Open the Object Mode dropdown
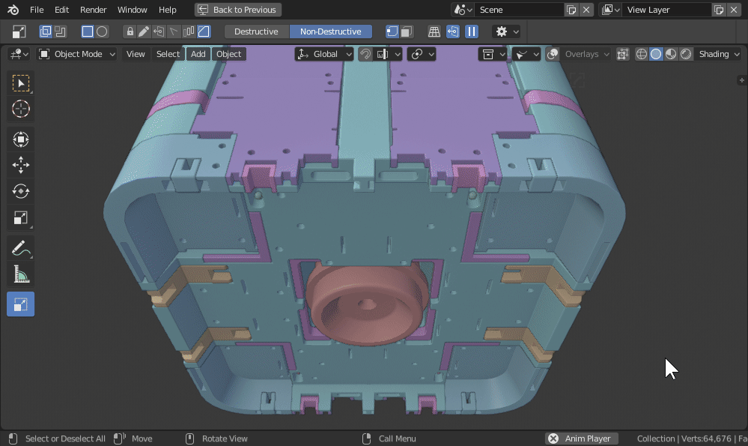 pyautogui.click(x=77, y=54)
